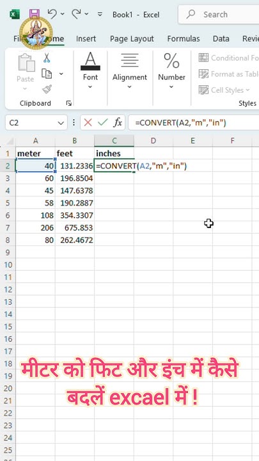The width and height of the screenshot is (259, 461).
Task: Select cell A2 containing 40
Action: tap(36, 166)
